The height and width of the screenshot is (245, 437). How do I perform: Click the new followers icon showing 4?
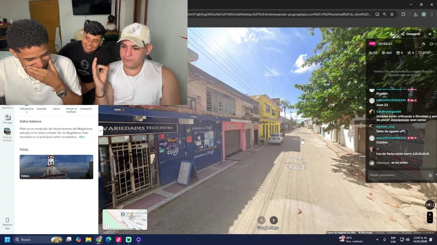click(x=409, y=53)
